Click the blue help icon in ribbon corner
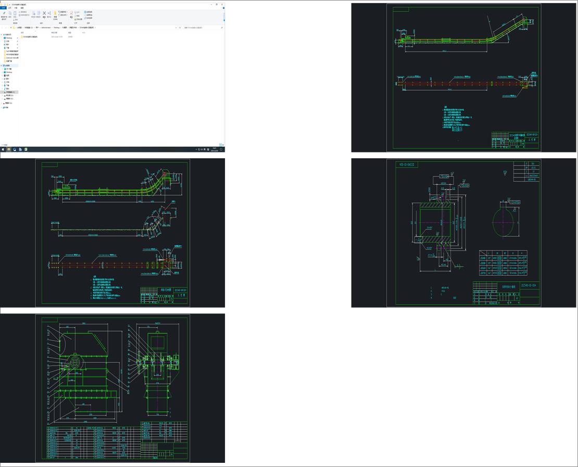Image resolution: width=578 pixels, height=467 pixels. (x=223, y=8)
